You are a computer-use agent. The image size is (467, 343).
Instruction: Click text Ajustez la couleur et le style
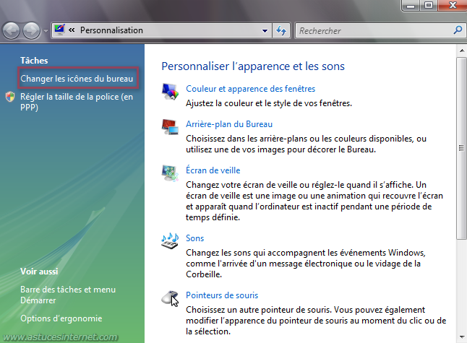point(269,103)
